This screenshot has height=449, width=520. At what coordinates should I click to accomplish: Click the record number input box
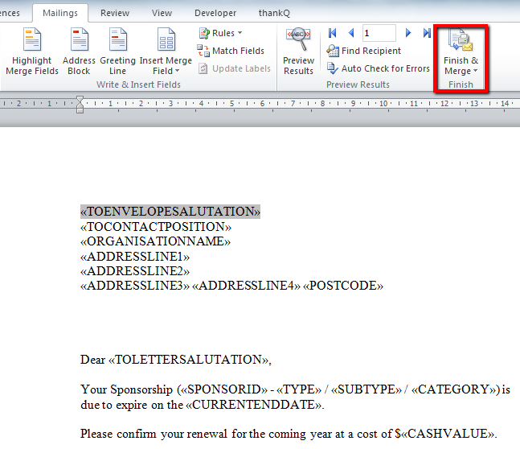click(379, 33)
